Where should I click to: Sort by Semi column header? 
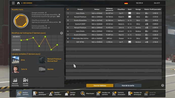click(x=129, y=9)
